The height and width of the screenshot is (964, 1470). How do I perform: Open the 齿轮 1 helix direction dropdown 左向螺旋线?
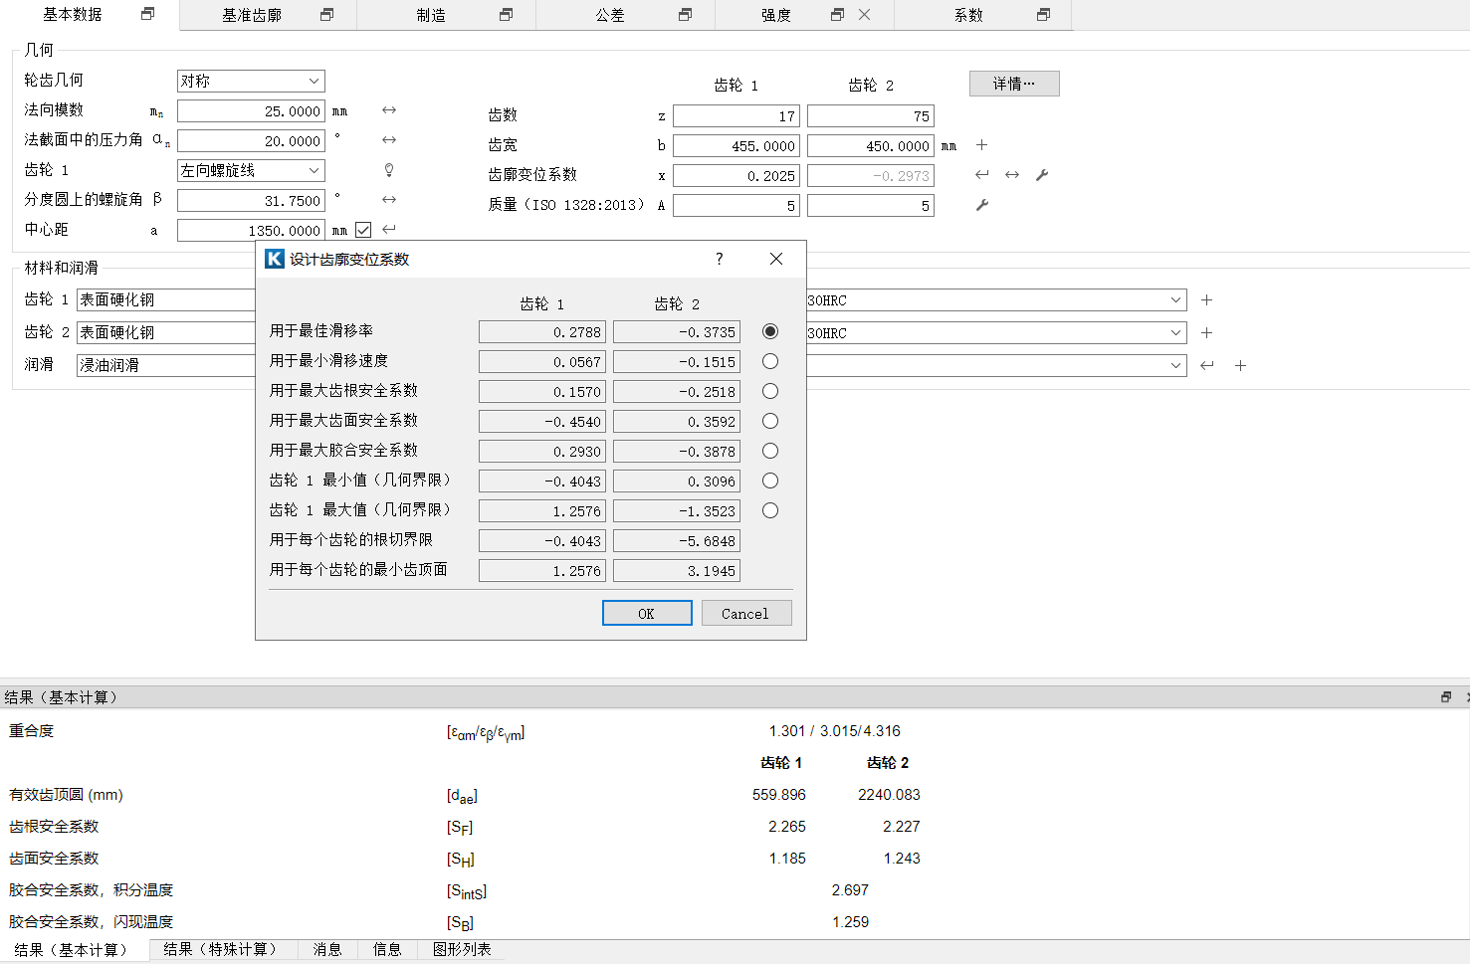251,170
